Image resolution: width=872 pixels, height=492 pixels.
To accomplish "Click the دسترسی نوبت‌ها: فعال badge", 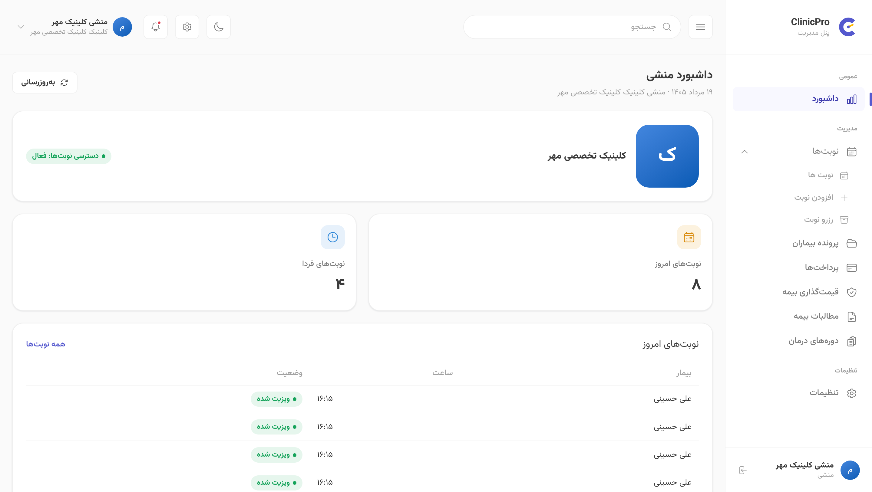I will (x=69, y=156).
